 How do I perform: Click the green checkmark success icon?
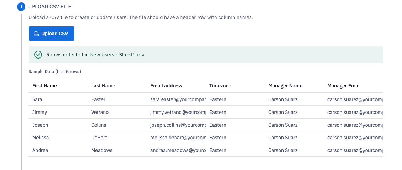point(38,55)
